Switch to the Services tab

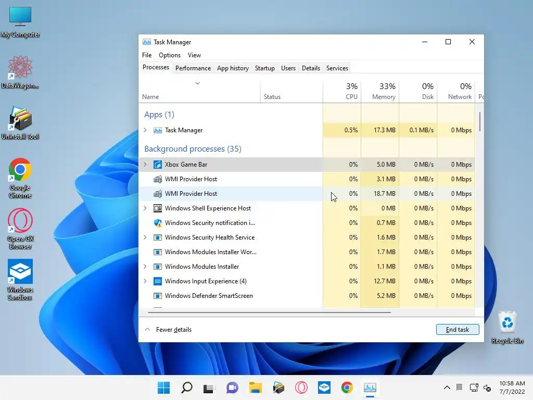pyautogui.click(x=337, y=68)
